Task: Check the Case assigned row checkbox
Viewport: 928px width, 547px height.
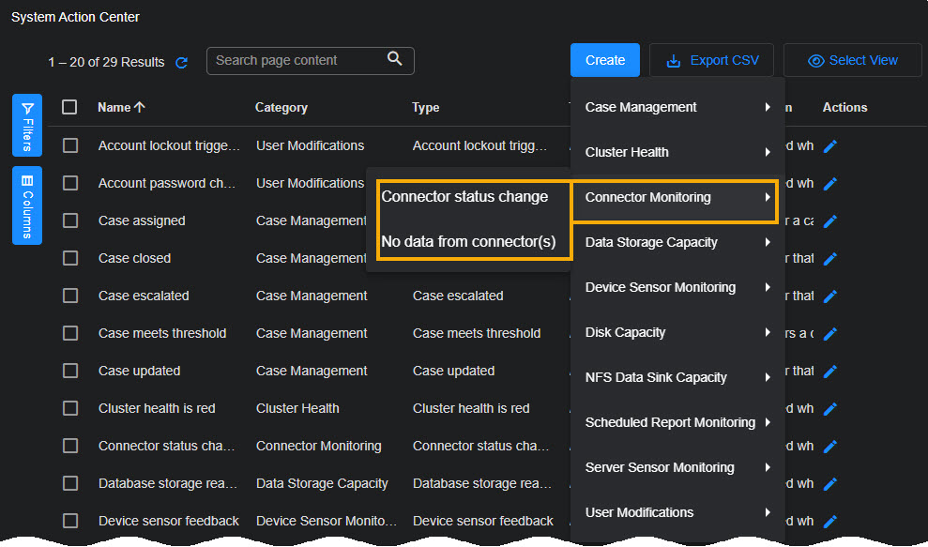Action: coord(70,220)
